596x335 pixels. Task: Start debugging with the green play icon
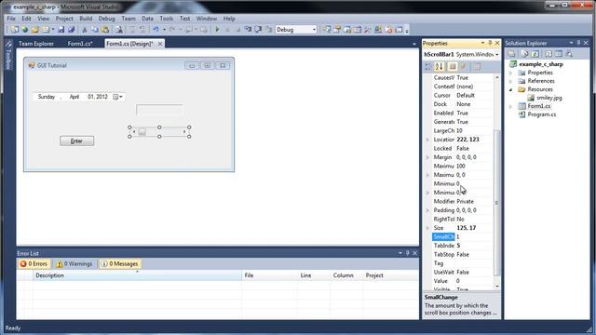coord(217,30)
